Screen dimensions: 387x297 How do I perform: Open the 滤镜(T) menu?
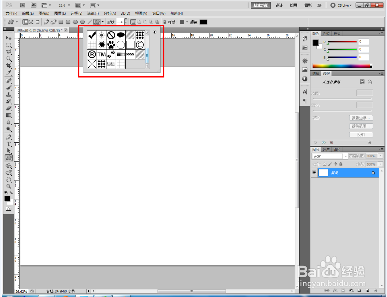[x=93, y=13]
